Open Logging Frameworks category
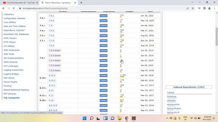 point(13,70)
